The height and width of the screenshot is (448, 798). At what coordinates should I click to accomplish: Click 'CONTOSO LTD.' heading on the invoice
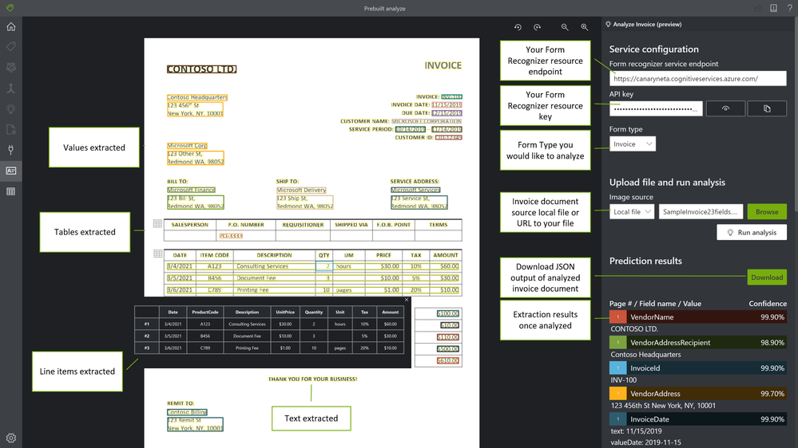[201, 69]
